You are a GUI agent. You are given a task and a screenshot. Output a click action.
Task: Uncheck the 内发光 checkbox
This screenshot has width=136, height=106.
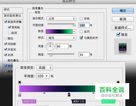click(6, 49)
